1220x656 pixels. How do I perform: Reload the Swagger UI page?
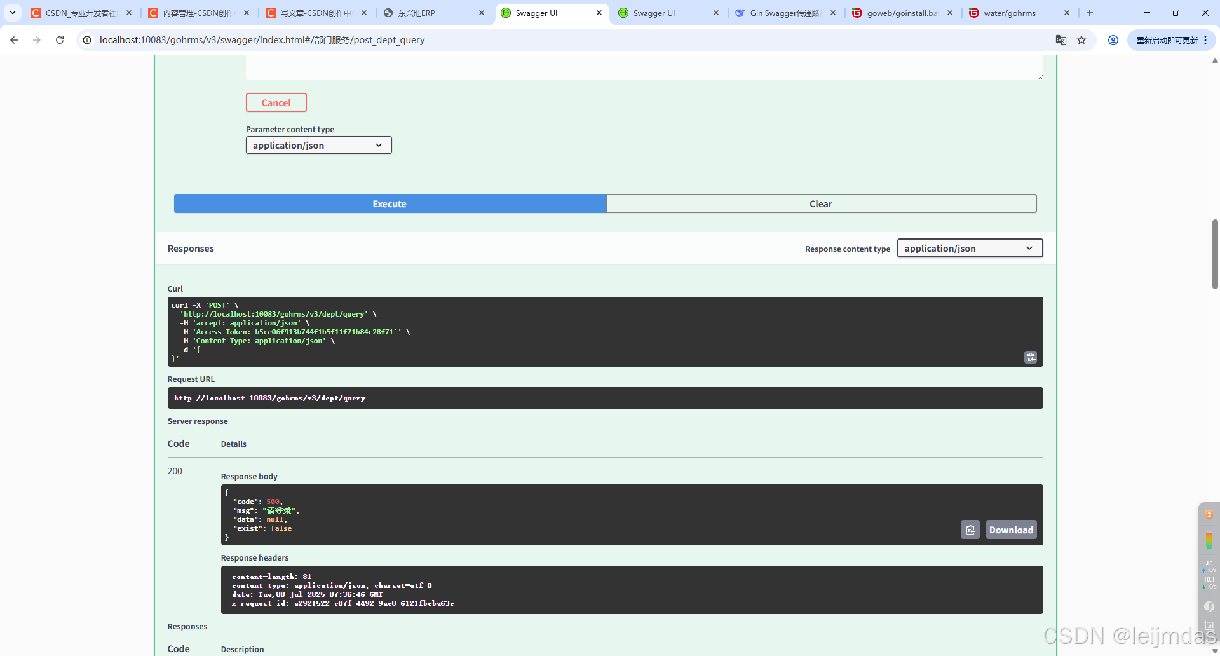[x=59, y=39]
